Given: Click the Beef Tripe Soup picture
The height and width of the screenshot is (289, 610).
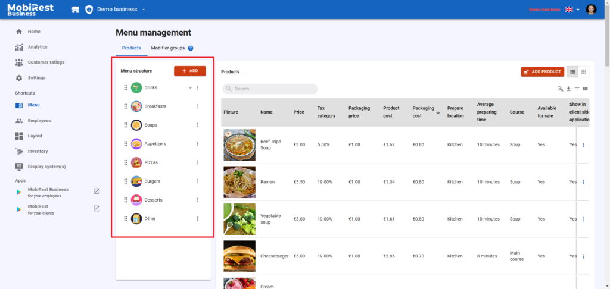Looking at the screenshot, I should (x=239, y=145).
